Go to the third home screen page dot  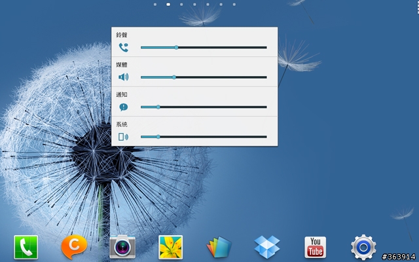point(181,5)
